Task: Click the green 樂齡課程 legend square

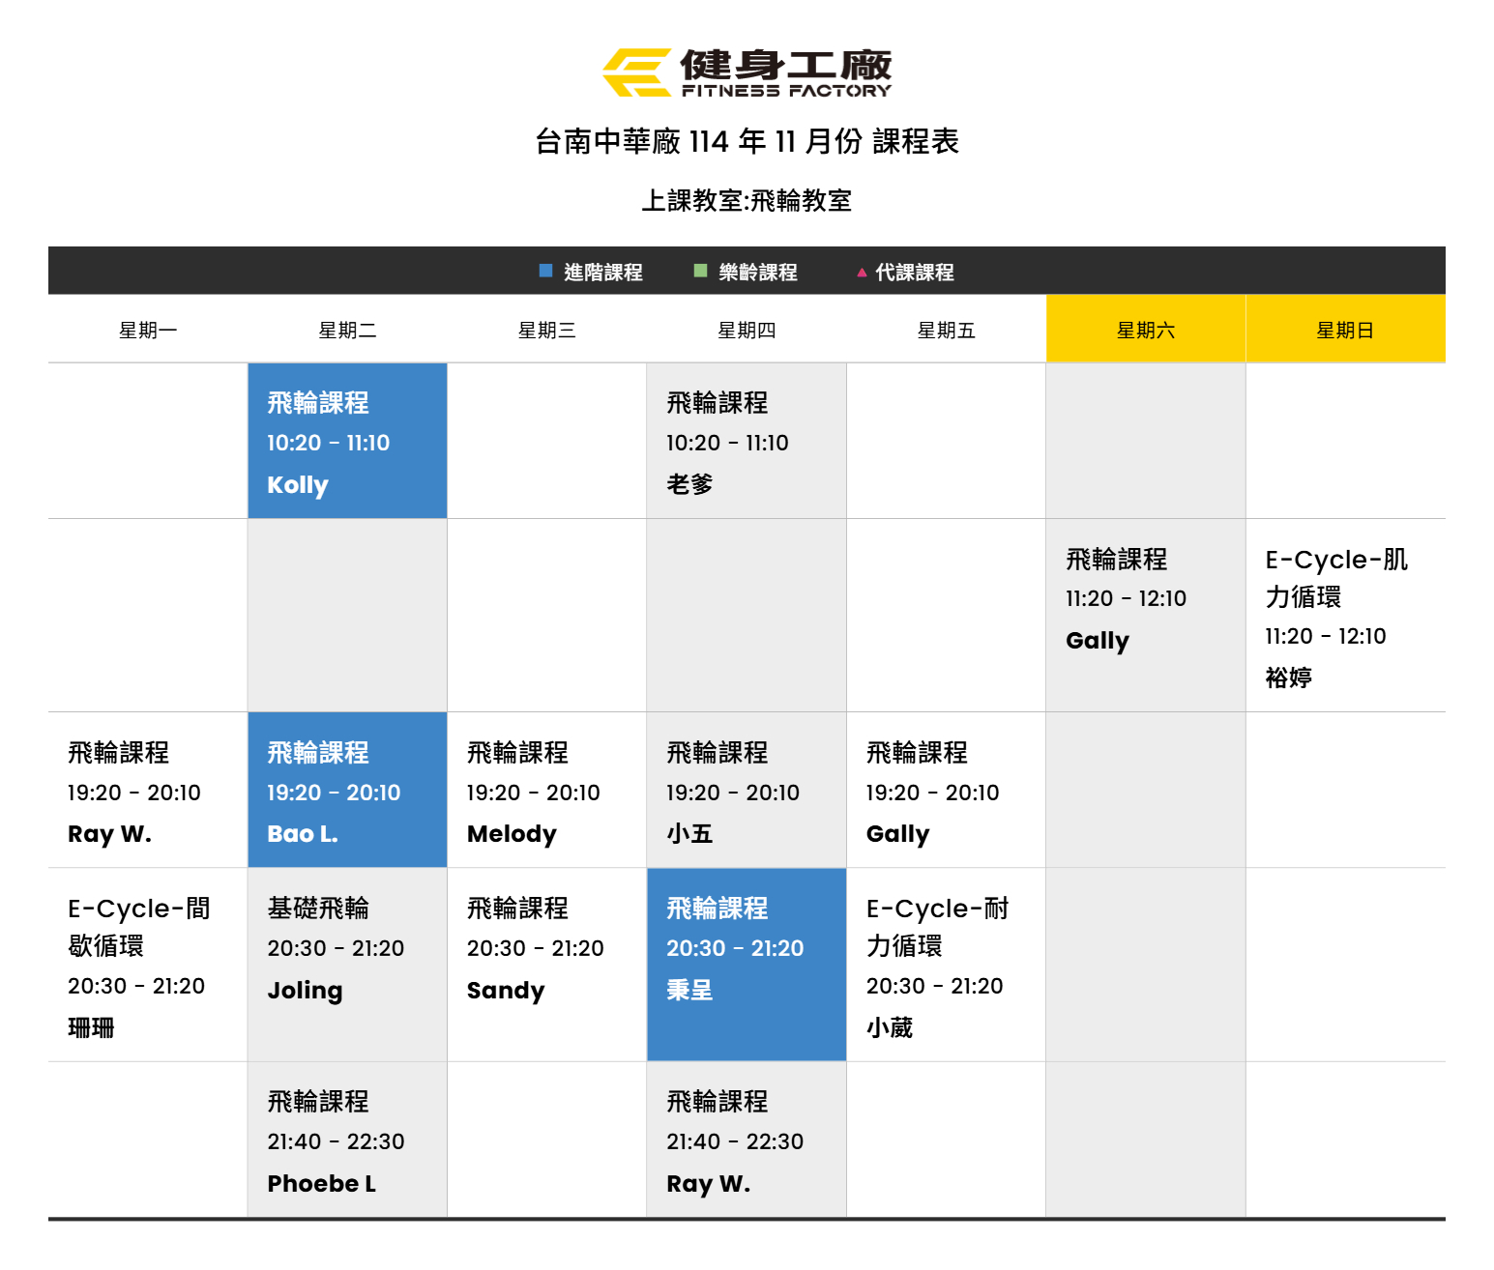Action: [700, 272]
